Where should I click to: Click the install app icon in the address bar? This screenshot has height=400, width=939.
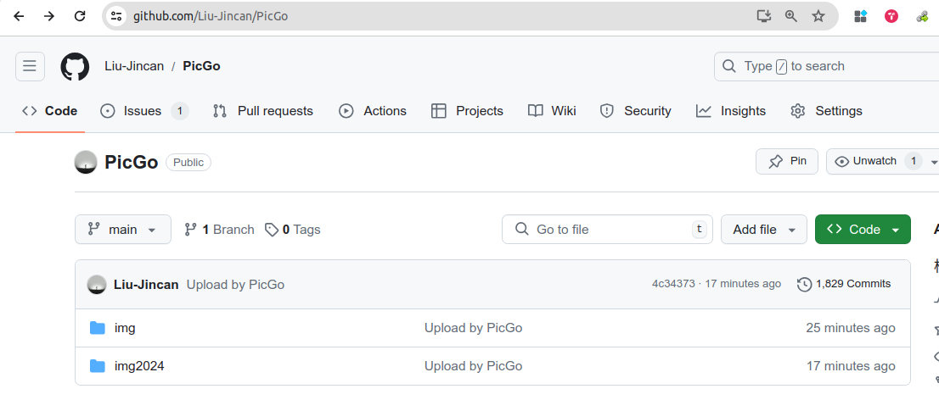[x=763, y=16]
